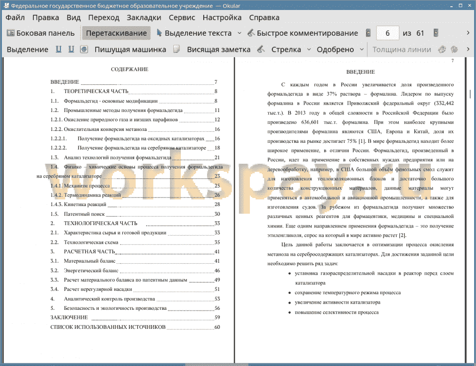476x366 pixels.
Task: Open the Стрелка shape dropdown arrow
Action: coord(309,49)
